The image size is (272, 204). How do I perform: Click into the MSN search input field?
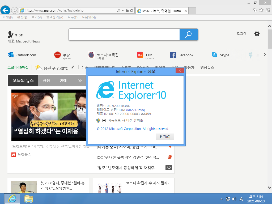coord(124,35)
